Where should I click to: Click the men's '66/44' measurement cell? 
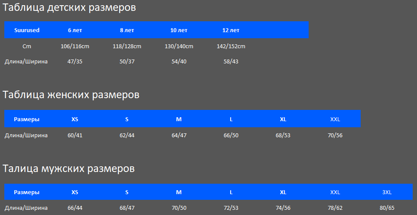pyautogui.click(x=75, y=208)
